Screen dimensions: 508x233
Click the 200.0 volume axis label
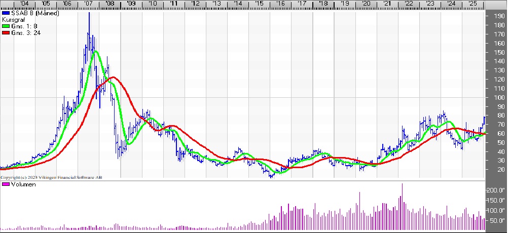click(496, 191)
